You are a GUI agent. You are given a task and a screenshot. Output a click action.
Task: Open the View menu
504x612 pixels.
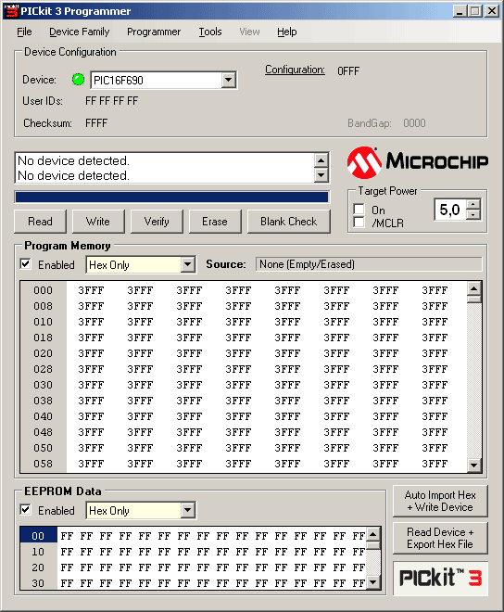[249, 32]
